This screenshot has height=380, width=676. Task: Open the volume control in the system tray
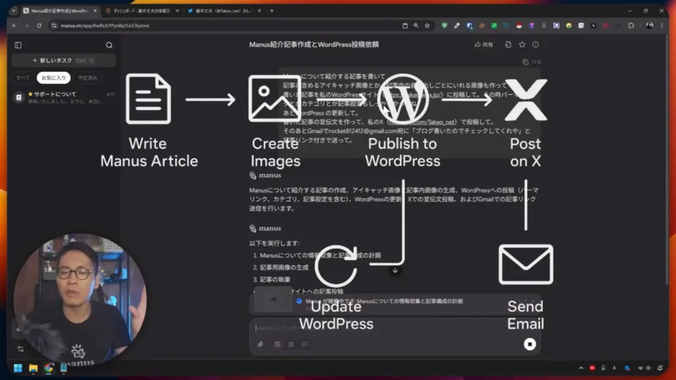648,368
